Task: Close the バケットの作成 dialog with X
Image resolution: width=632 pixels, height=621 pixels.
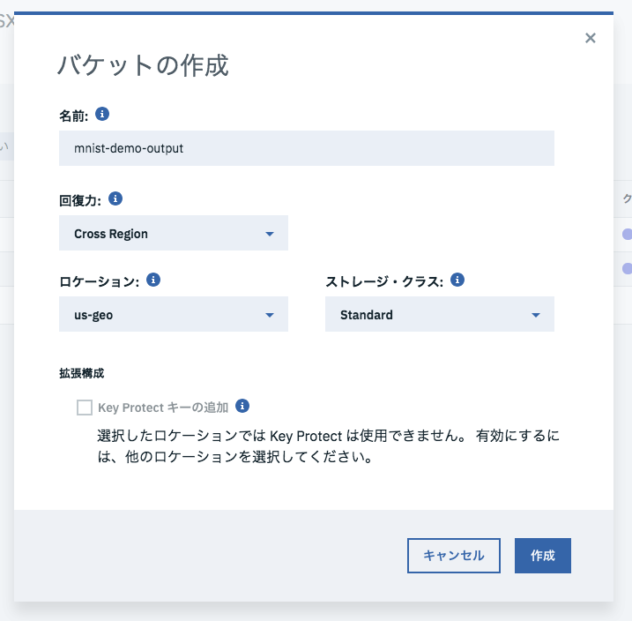Action: tap(591, 38)
